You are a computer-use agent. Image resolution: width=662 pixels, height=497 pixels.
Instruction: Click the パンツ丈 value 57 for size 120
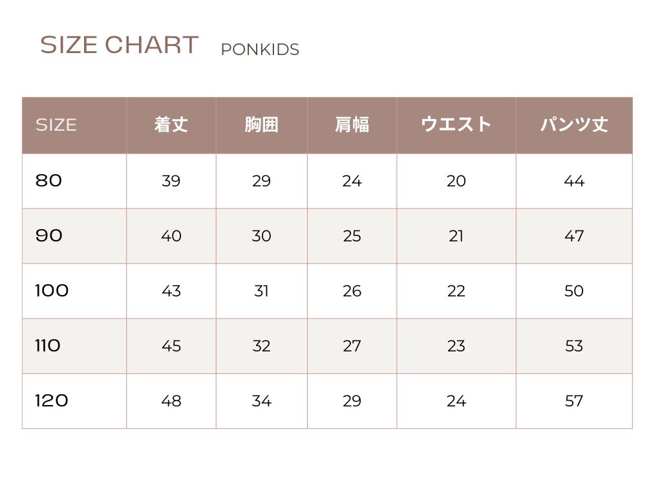point(574,401)
